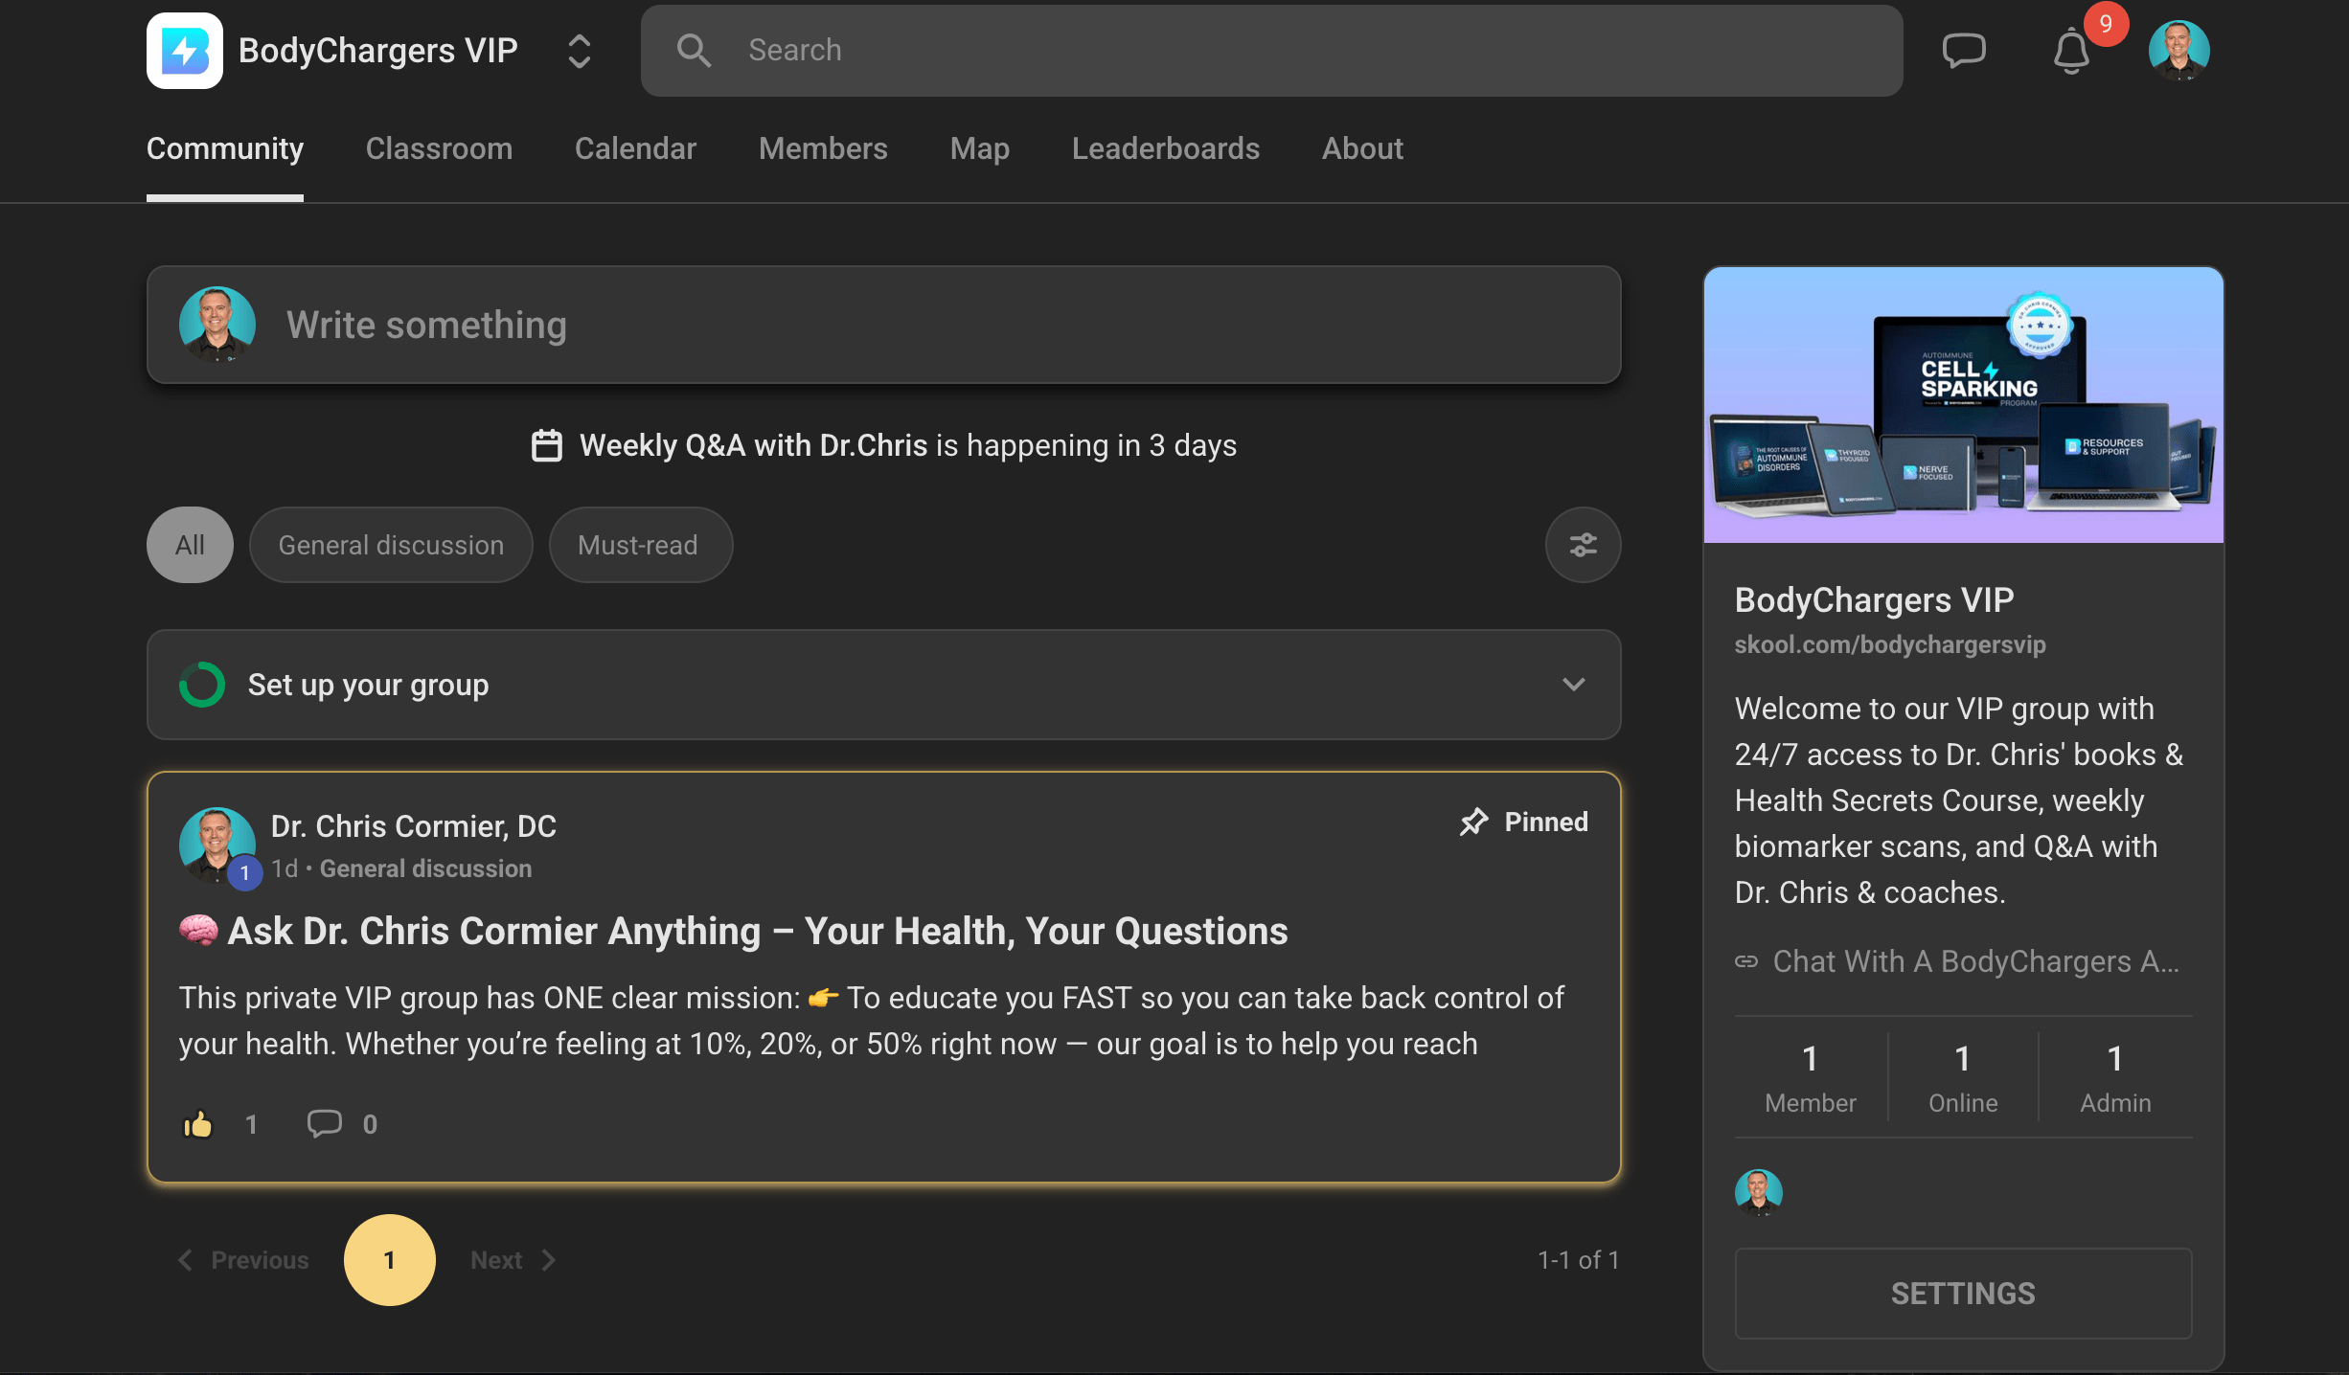The width and height of the screenshot is (2349, 1375).
Task: Click the 1 Member stat
Action: (x=1810, y=1077)
